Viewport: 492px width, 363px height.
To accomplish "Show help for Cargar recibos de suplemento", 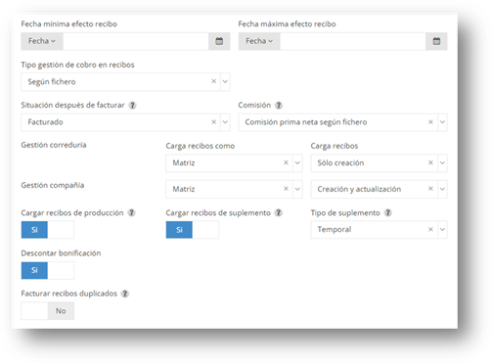I will tap(278, 212).
